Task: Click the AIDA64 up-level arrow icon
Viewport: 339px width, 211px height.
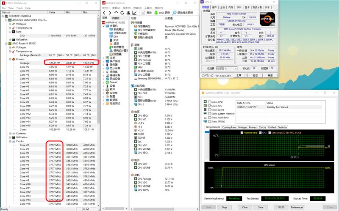Action: click(x=116, y=13)
